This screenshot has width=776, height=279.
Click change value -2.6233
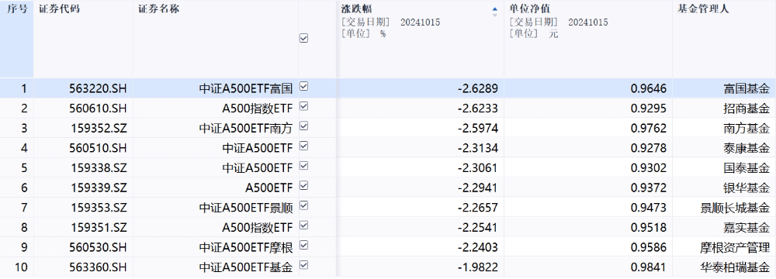477,108
